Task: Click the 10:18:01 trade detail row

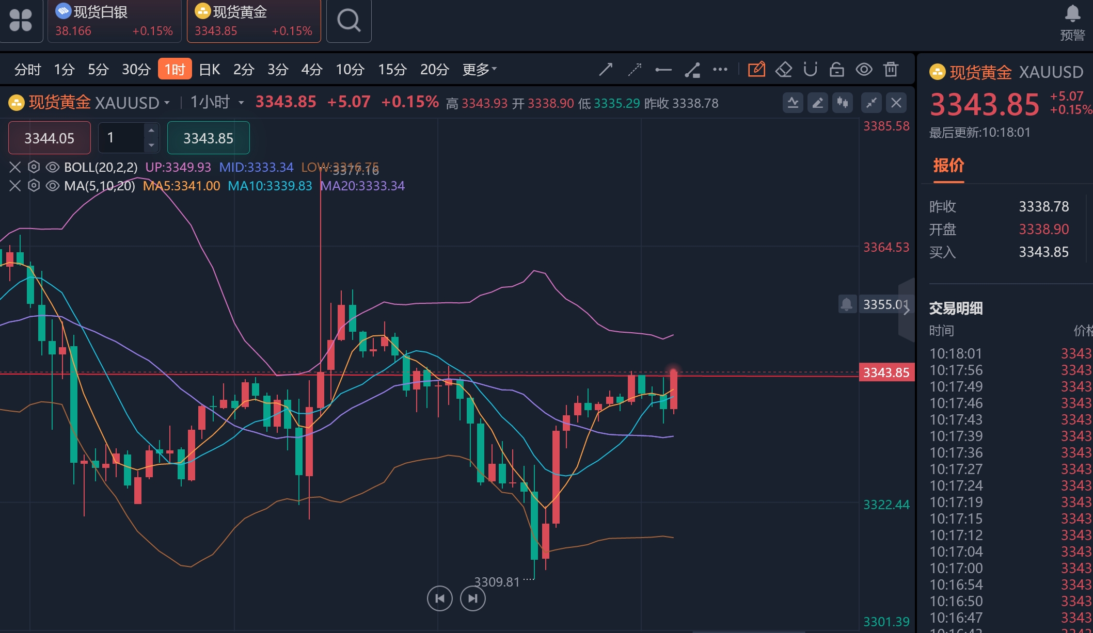Action: point(1010,353)
